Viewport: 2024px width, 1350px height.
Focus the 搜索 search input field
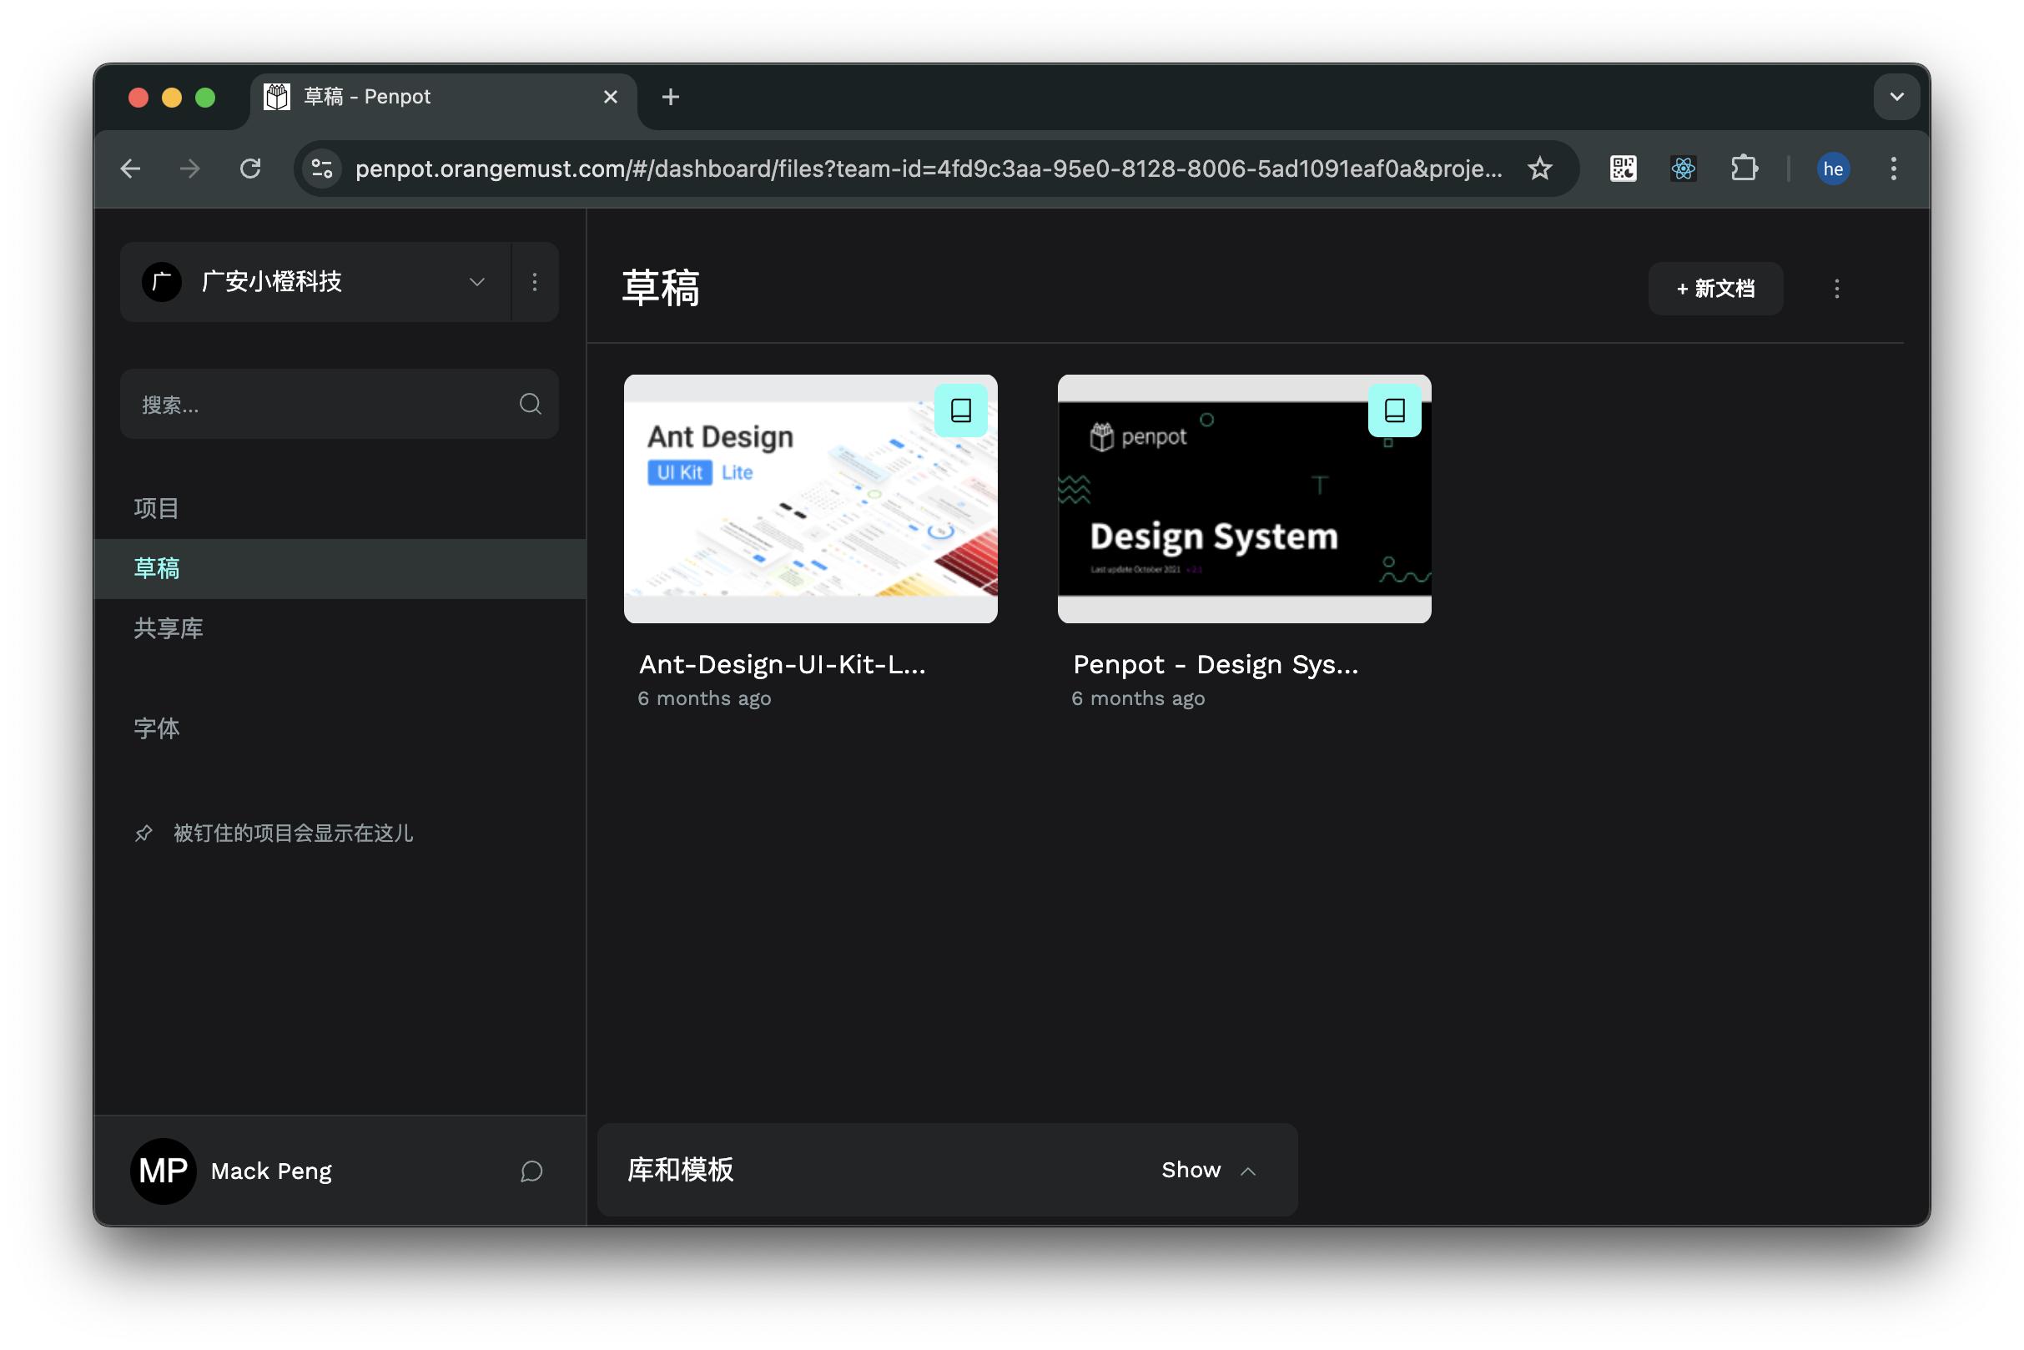319,405
